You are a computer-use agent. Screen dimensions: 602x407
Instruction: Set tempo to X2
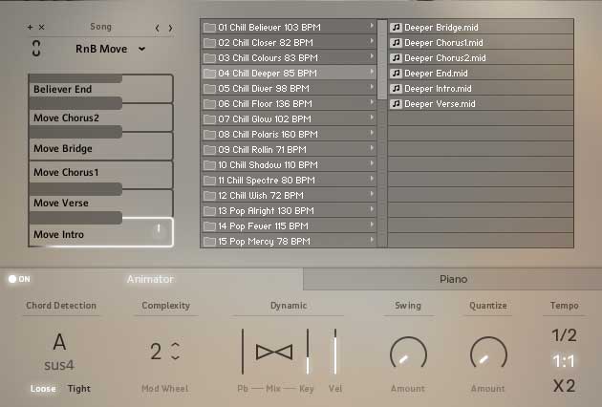point(564,386)
